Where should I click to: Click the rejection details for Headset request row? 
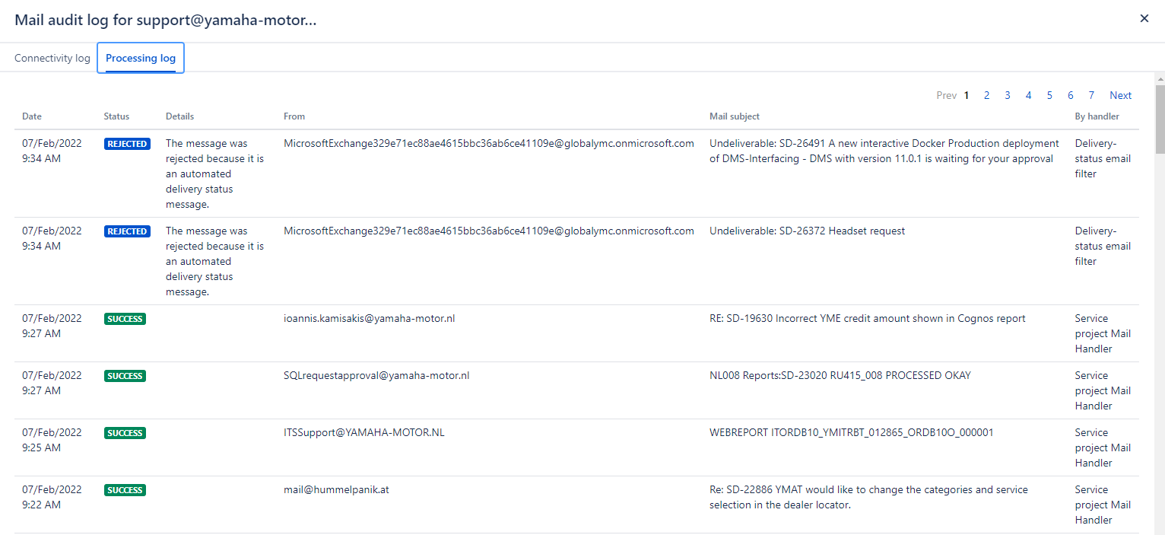215,261
